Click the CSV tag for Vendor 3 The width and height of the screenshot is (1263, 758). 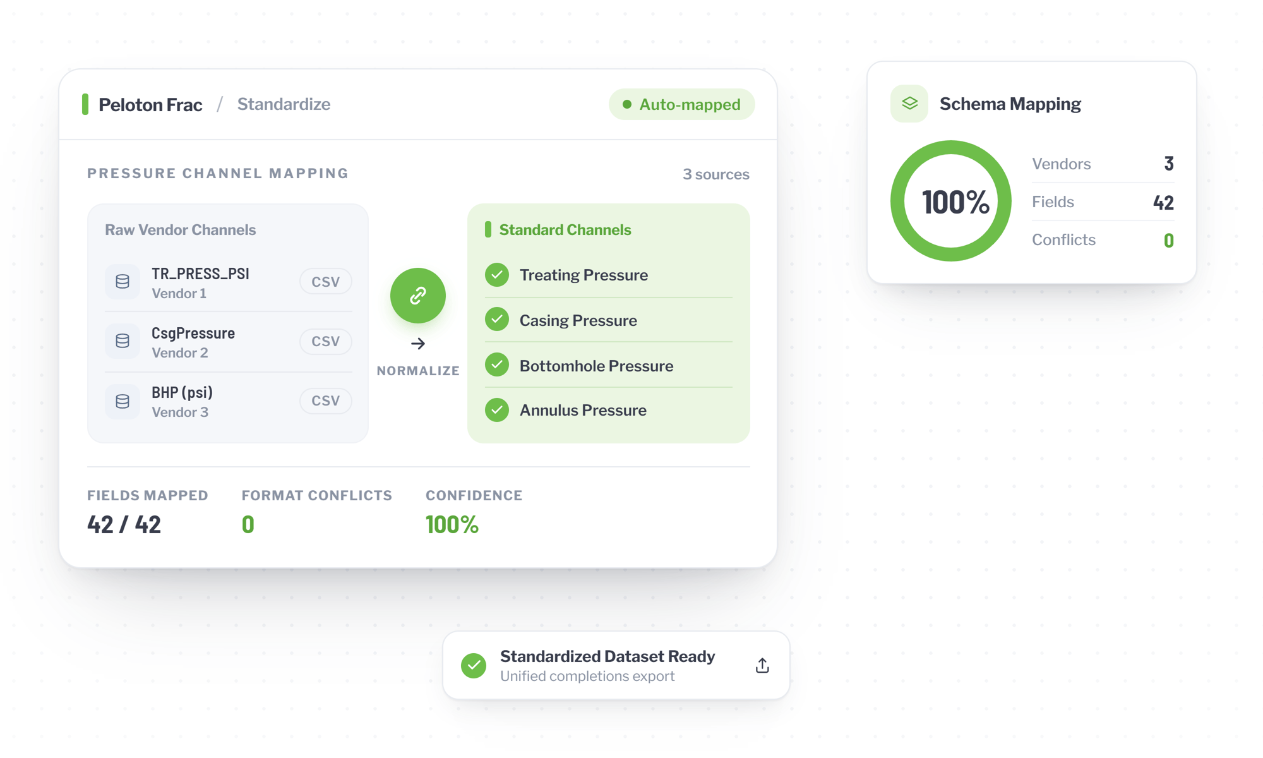pos(326,400)
